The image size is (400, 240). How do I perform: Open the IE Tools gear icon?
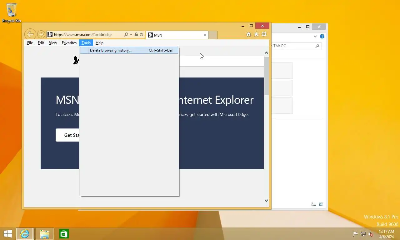tap(264, 34)
